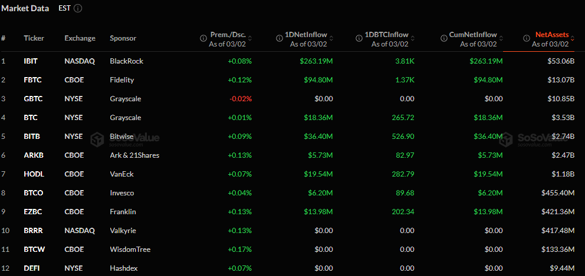This screenshot has width=585, height=276.
Task: Toggle sort arrows on Prem./Dsc. column
Action: (x=249, y=39)
